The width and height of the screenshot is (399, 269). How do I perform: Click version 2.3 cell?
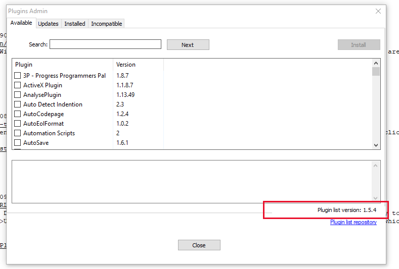(x=120, y=104)
